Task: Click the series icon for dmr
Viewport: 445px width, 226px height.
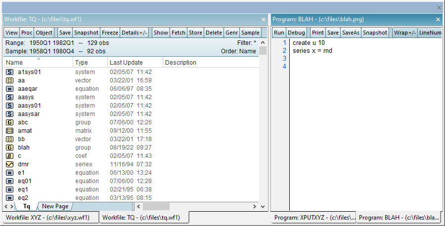Action: (x=9, y=164)
